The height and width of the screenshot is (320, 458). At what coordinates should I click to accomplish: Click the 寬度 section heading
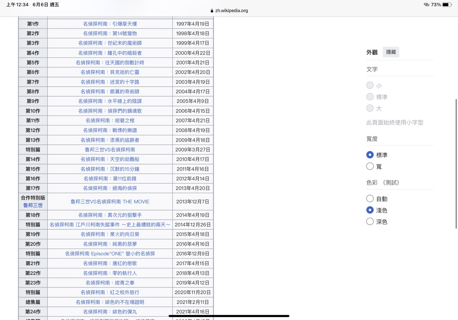[x=372, y=139]
